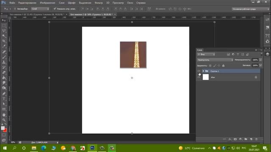Open the fill slider arrow
271x152 pixels.
coord(260,65)
